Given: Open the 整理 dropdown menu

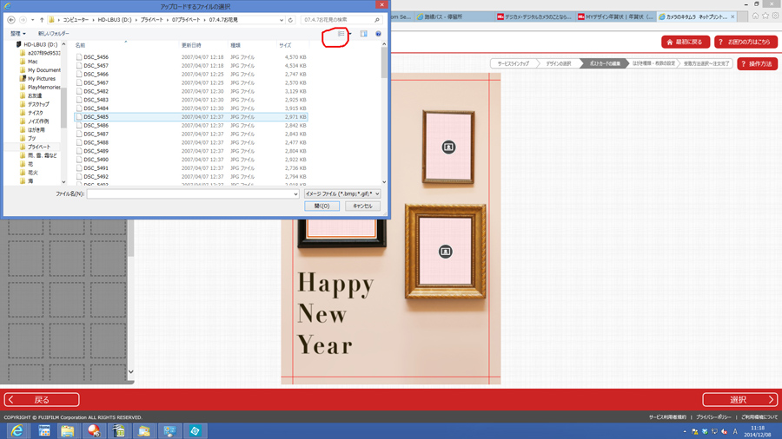Looking at the screenshot, I should pyautogui.click(x=17, y=34).
